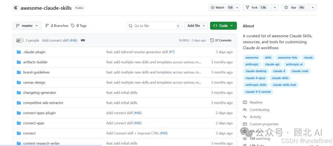The height and width of the screenshot is (146, 333).
Task: Select the anthropic-ai topic tag
Action: pyautogui.click(x=294, y=64)
